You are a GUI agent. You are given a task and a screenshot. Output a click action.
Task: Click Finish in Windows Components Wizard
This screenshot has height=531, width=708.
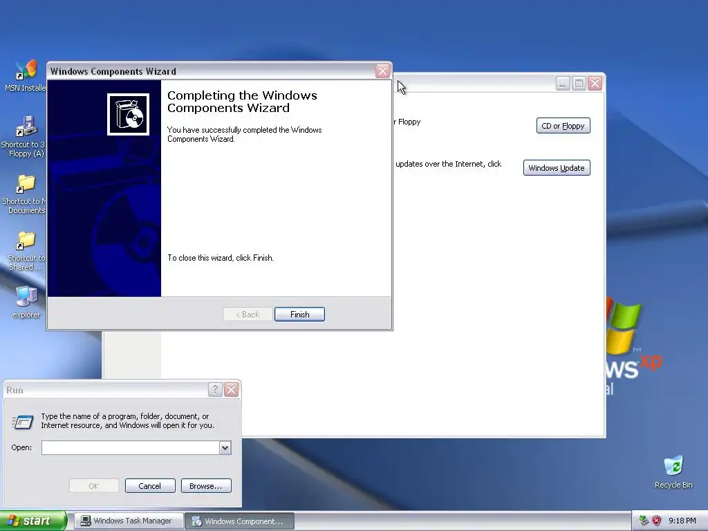coord(299,315)
